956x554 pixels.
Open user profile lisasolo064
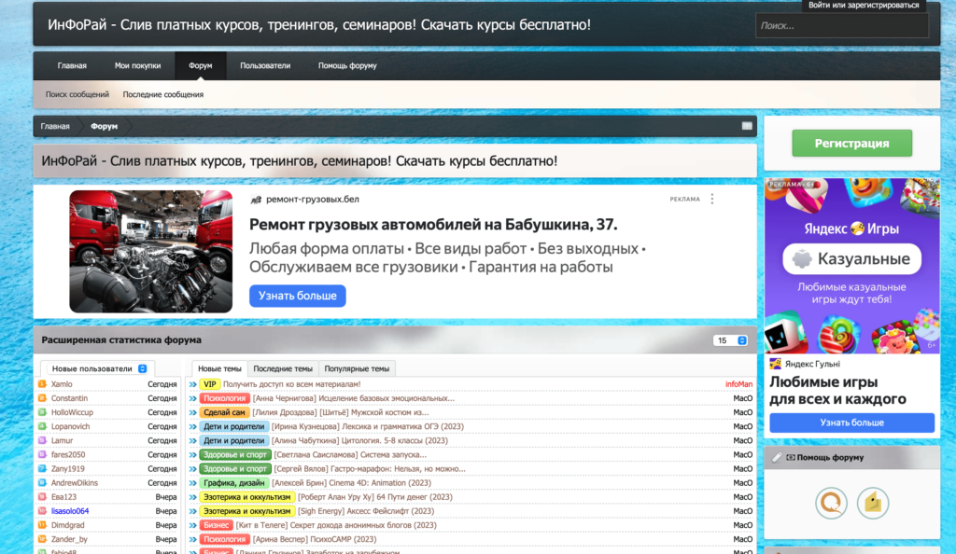coord(70,511)
